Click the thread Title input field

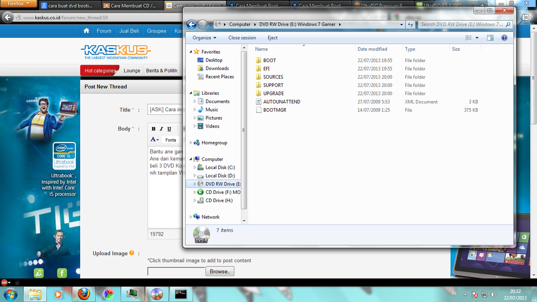pyautogui.click(x=165, y=109)
